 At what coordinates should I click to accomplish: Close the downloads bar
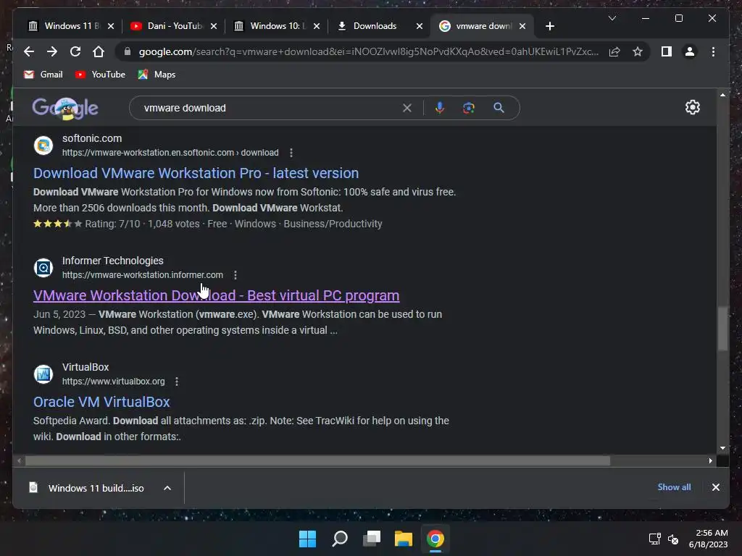(x=715, y=487)
